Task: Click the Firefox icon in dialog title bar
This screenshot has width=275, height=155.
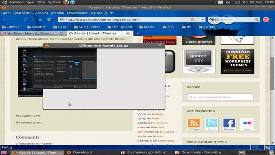Action: 47,46
